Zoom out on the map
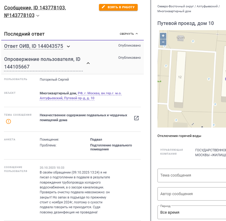Screen dimensions: 226x221 click(x=163, y=42)
